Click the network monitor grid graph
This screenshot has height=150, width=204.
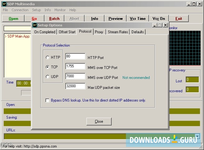click(x=185, y=48)
